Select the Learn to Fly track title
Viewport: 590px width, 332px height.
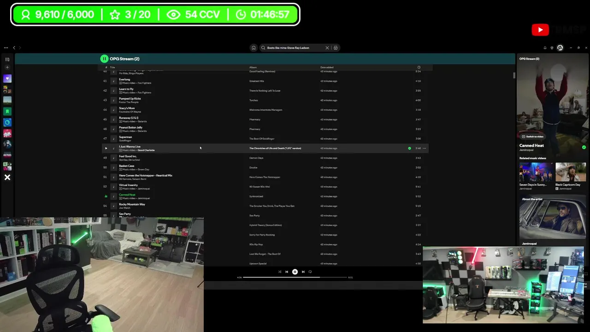coord(126,89)
